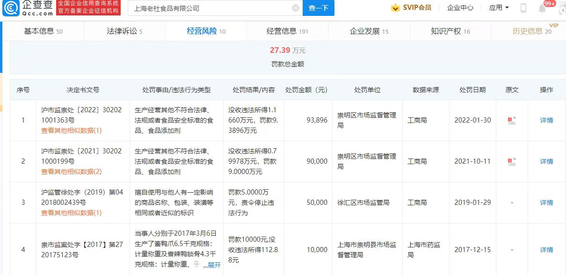
Task: Open 企业中心
Action: 460,8
